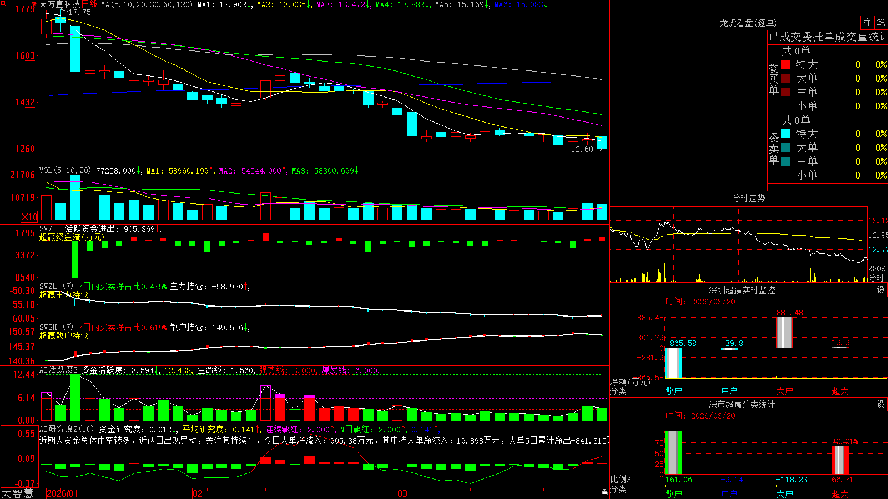Click the MA4: 13.882 value in header
This screenshot has height=499, width=888.
[x=402, y=4]
